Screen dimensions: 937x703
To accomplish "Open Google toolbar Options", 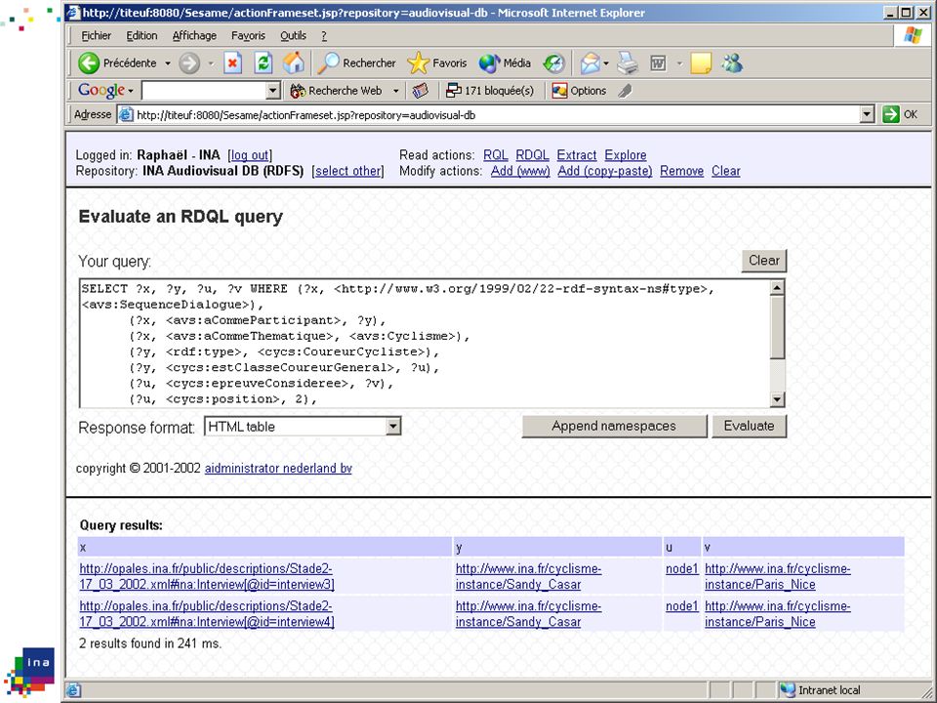I will pos(579,91).
